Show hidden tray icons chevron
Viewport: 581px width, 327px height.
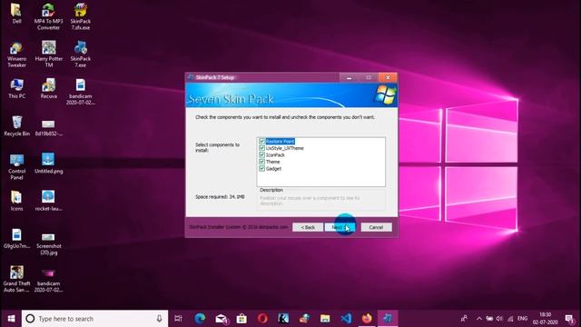point(478,319)
